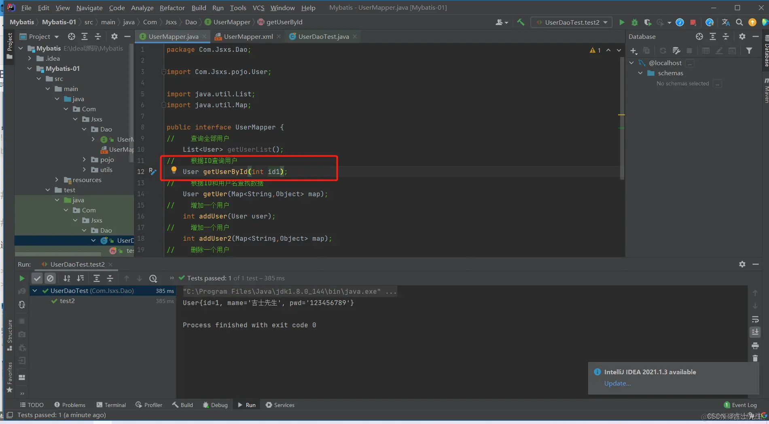Click the translate icon in the toolbar
This screenshot has height=424, width=769.
(x=726, y=22)
